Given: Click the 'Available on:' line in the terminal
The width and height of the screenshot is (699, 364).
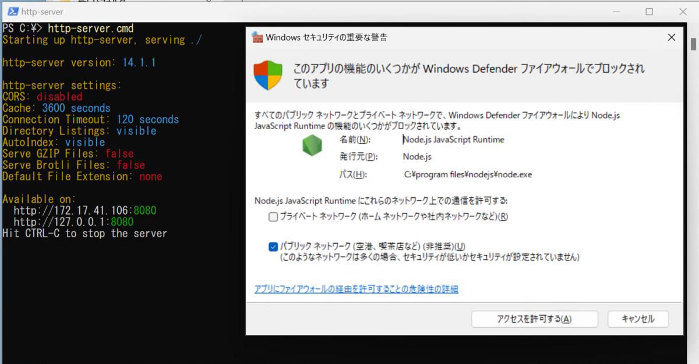Looking at the screenshot, I should click(x=40, y=199).
